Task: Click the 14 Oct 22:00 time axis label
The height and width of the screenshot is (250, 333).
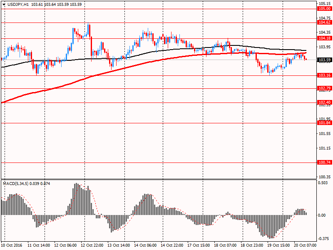Action: 172,245
